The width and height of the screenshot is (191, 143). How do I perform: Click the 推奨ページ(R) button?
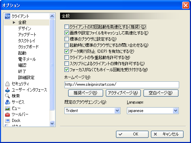(x=85, y=93)
